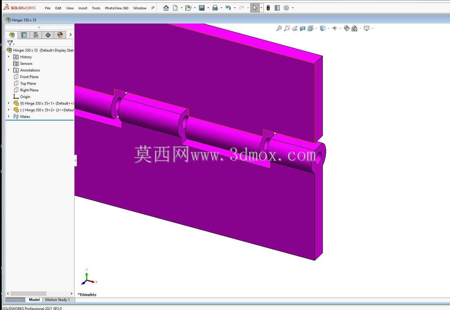Click the Mates paperclip icon in the tree
Viewport: 450px width, 310px height.
click(16, 116)
